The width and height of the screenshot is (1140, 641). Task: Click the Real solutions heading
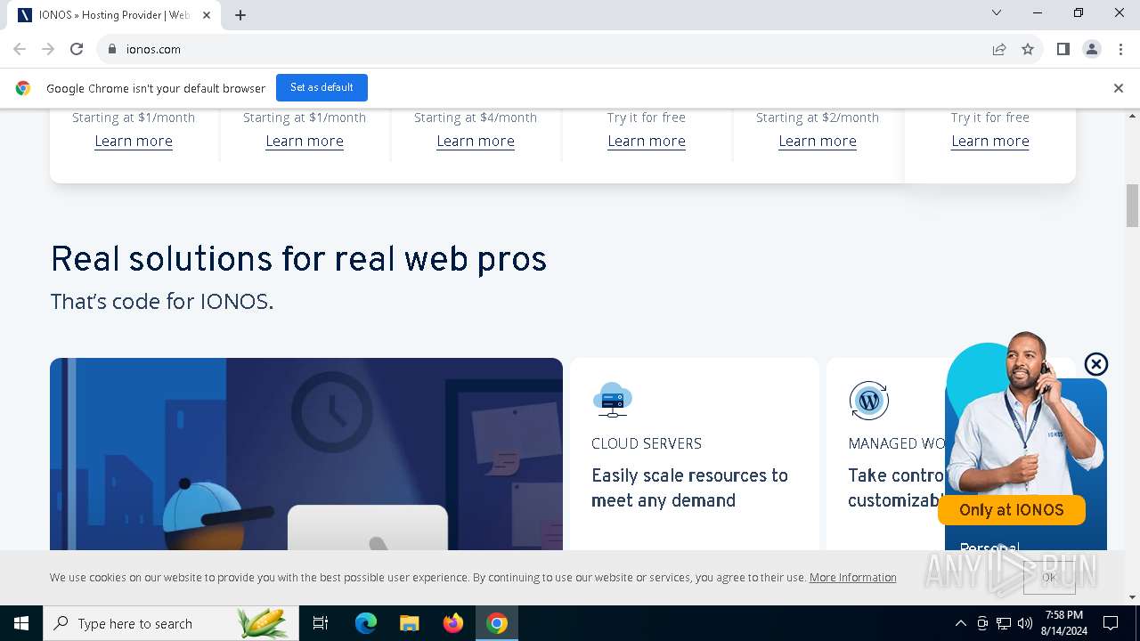[x=298, y=259]
